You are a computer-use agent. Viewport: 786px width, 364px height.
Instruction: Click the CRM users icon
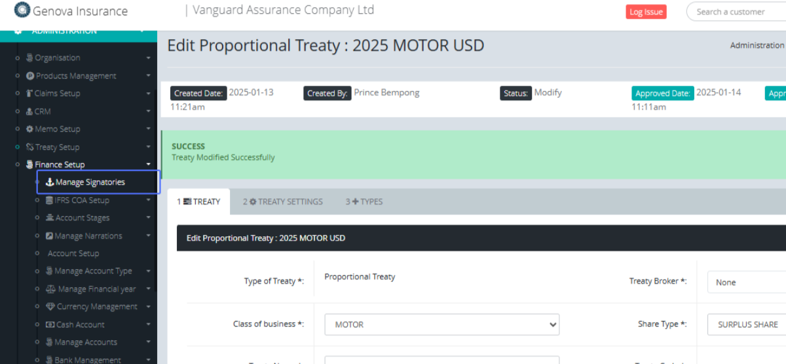tap(29, 111)
